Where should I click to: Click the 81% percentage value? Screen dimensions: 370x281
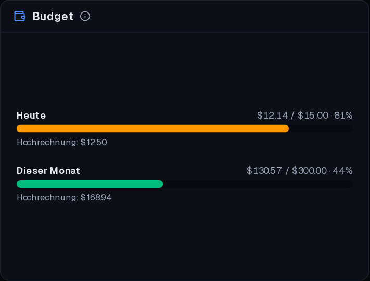[x=343, y=116]
